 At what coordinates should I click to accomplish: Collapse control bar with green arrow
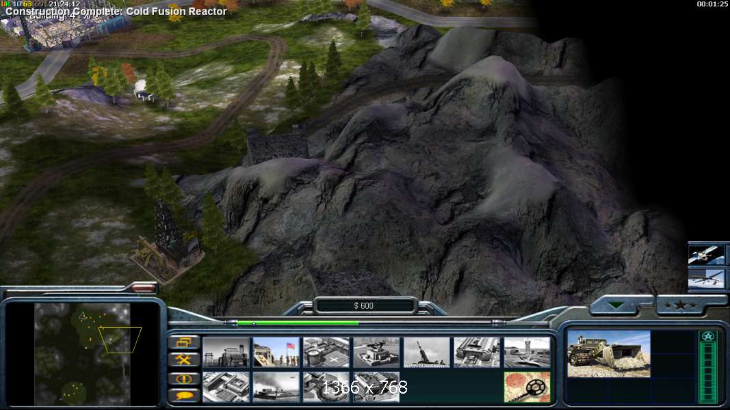tap(616, 305)
